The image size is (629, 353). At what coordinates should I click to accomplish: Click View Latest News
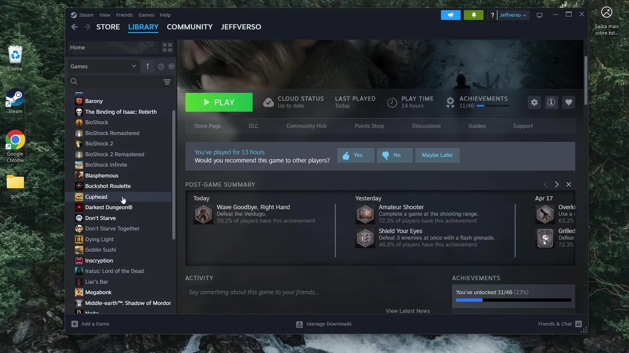coord(408,311)
